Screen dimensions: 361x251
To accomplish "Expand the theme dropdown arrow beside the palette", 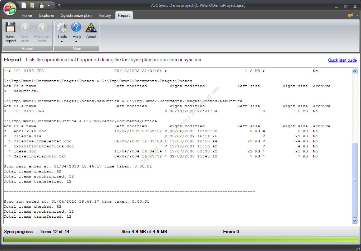I will [x=357, y=15].
